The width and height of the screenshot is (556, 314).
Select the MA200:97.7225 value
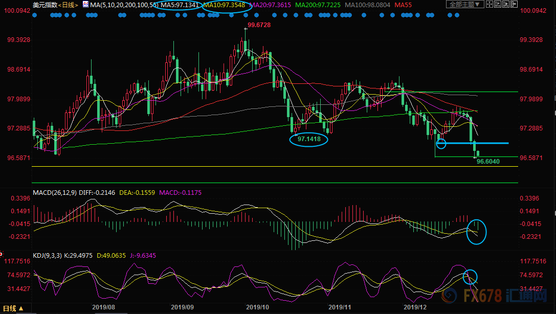318,5
